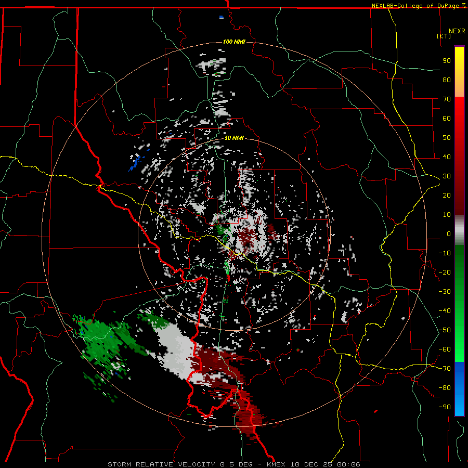This screenshot has width=468, height=468.
Task: Select the positive 10 scale value
Action: pyautogui.click(x=447, y=215)
